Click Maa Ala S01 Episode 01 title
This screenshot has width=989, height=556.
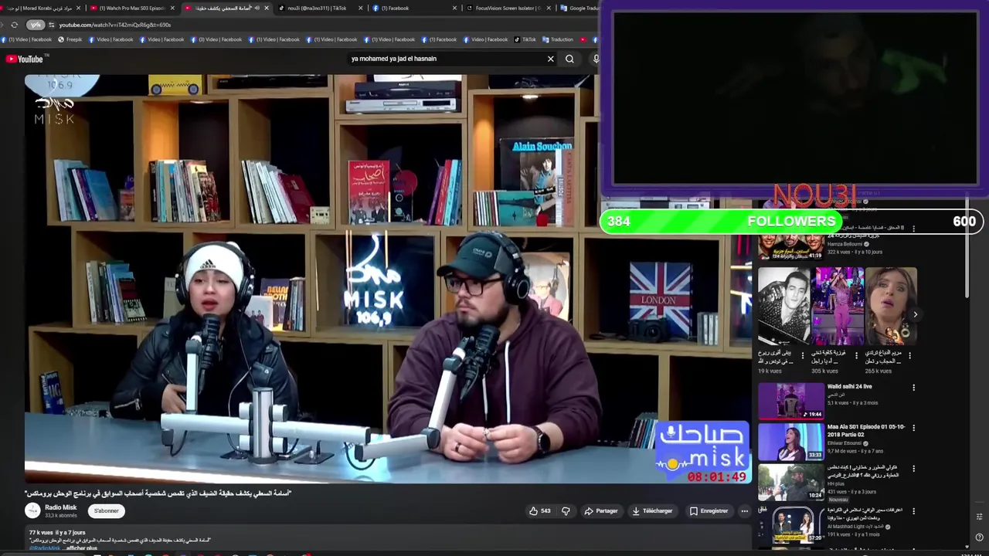pyautogui.click(x=866, y=430)
